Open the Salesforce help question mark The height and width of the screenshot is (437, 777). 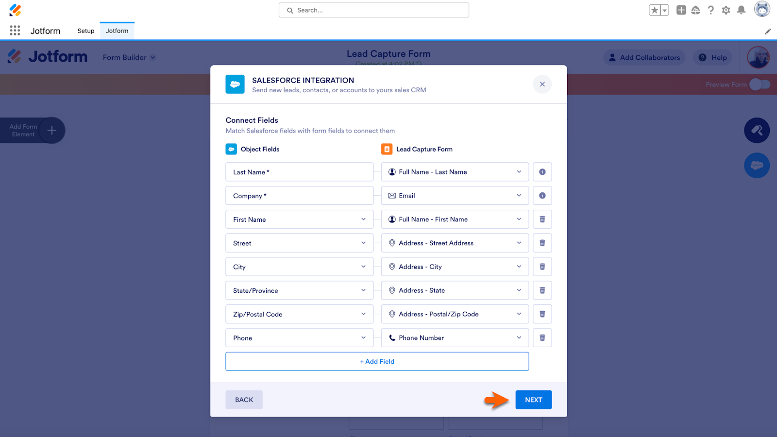coord(711,10)
